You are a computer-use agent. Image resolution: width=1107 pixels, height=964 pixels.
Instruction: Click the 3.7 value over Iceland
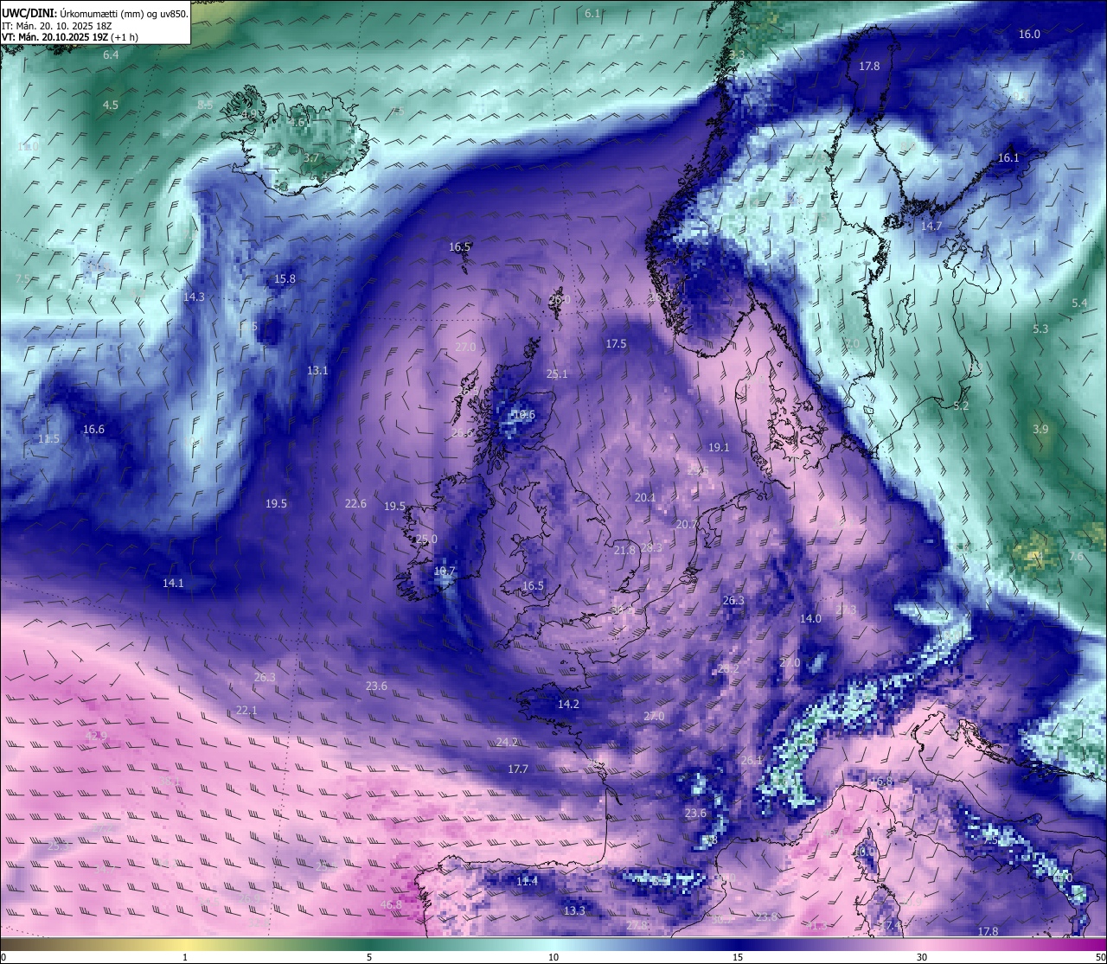click(x=312, y=159)
